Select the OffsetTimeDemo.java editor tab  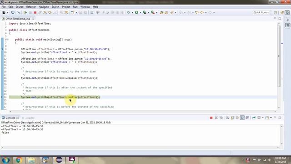[x=18, y=19]
